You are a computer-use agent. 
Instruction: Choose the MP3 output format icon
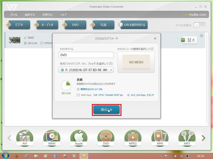187,138
